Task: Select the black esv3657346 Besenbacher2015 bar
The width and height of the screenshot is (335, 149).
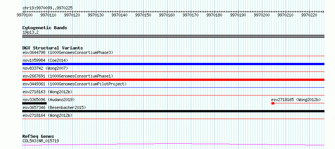Action: pos(173,111)
